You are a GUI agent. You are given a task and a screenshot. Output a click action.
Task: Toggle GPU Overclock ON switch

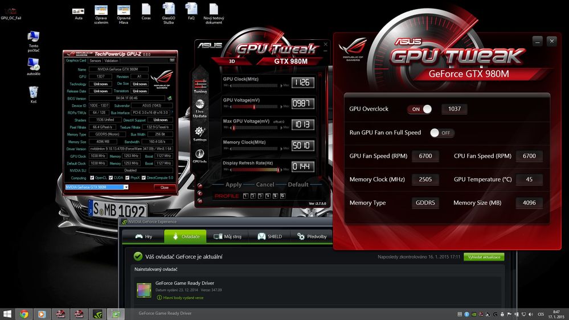420,109
